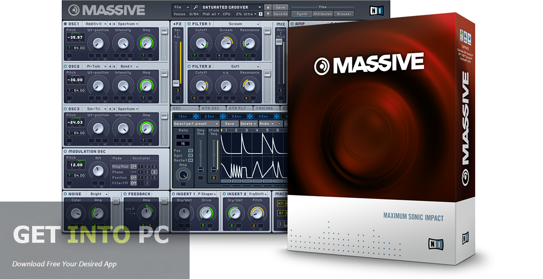Toggle the OSC2 power button
Image resolution: width=543 pixels, height=279 pixels.
click(x=66, y=66)
